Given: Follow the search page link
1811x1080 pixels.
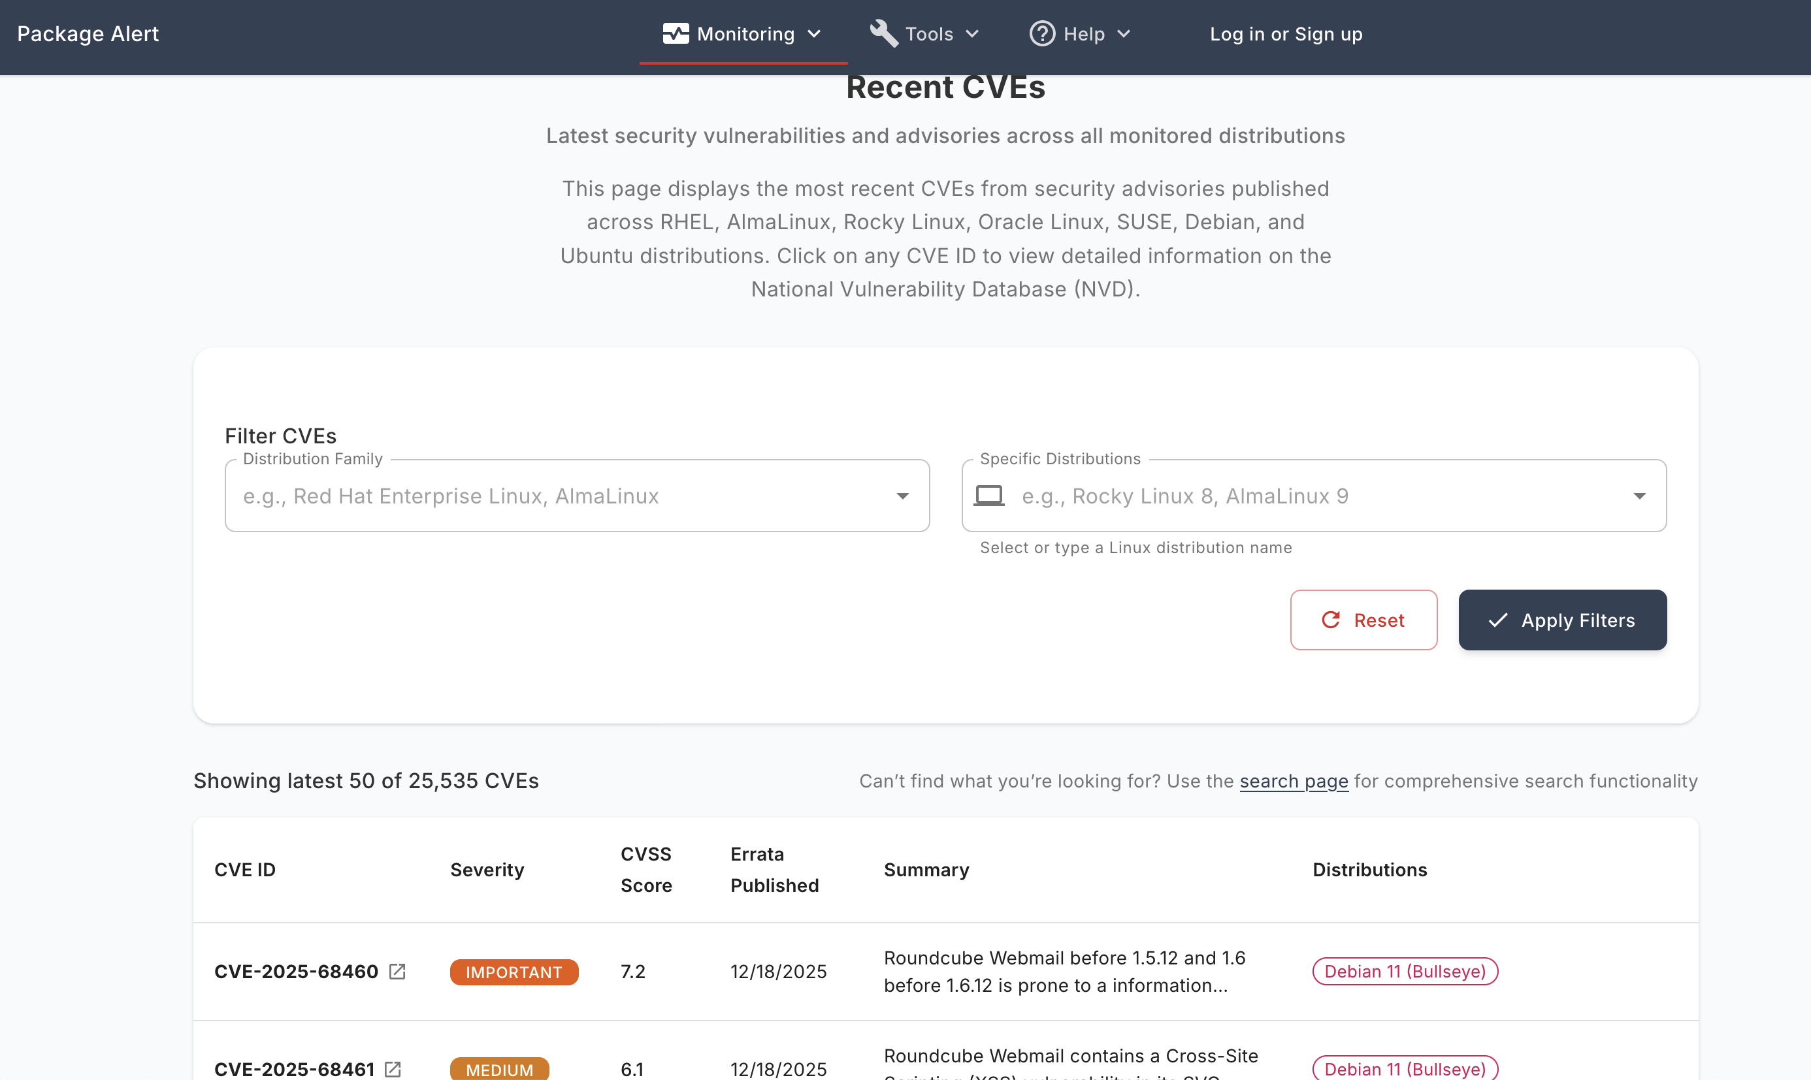Looking at the screenshot, I should click(x=1294, y=781).
